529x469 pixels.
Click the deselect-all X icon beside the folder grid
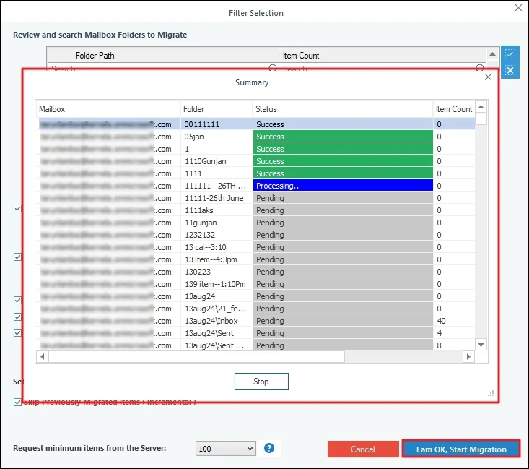click(510, 70)
